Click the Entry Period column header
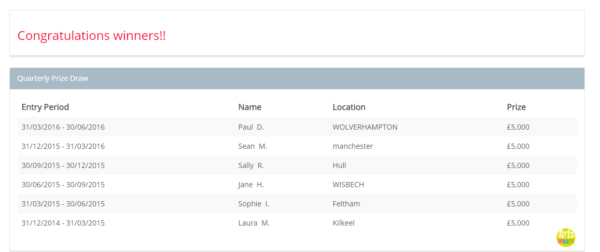 [x=45, y=107]
